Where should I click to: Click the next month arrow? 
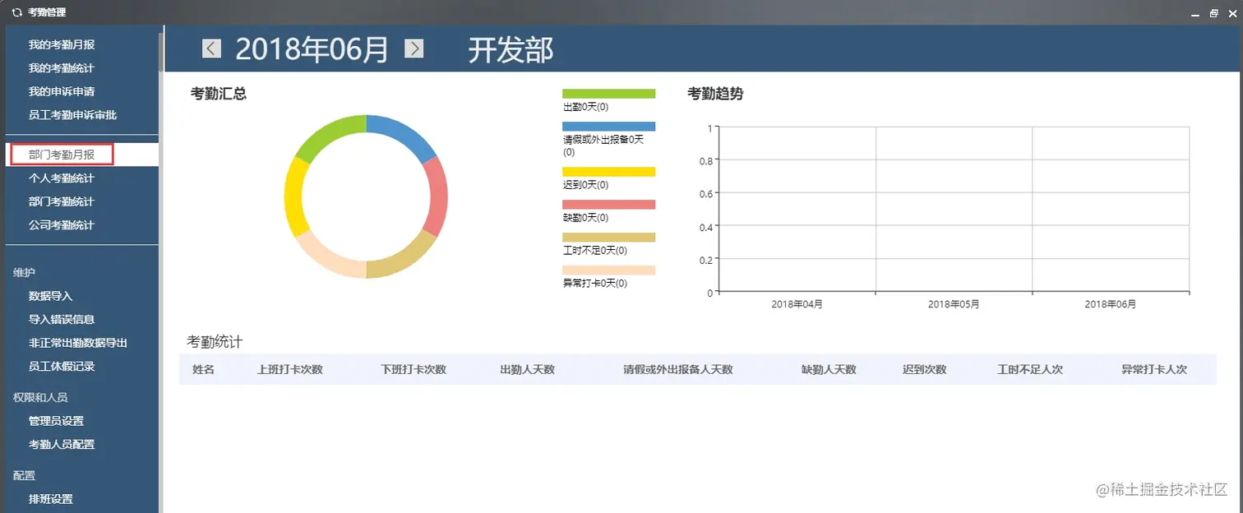(414, 49)
